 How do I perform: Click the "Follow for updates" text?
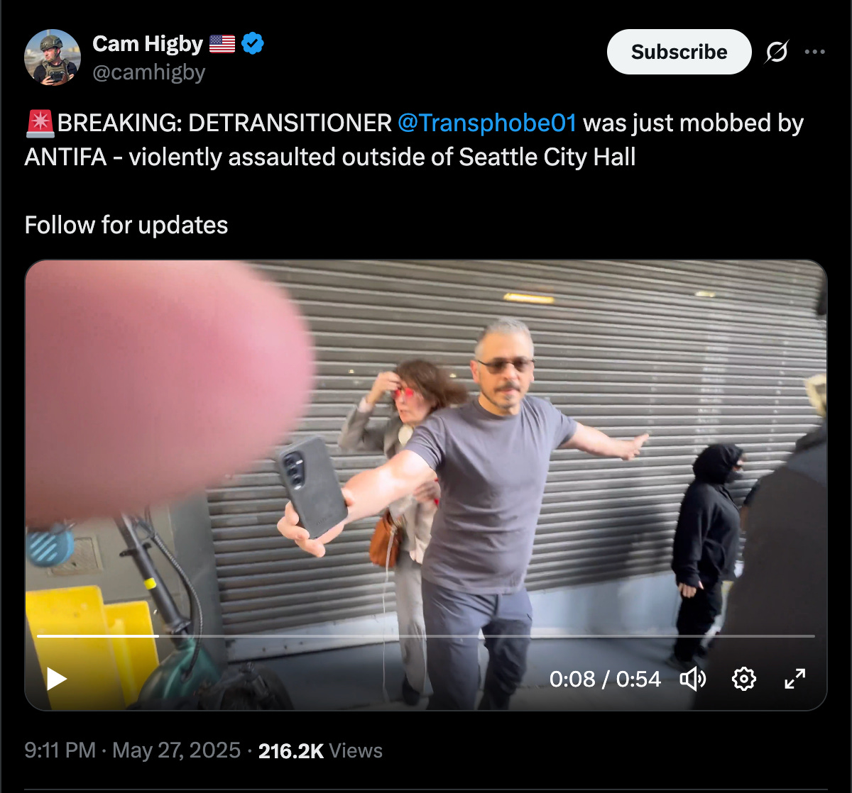(x=126, y=225)
